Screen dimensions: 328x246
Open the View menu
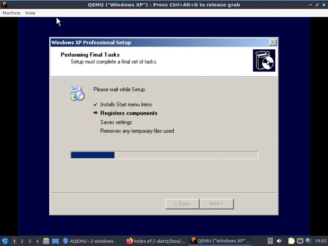pyautogui.click(x=30, y=13)
